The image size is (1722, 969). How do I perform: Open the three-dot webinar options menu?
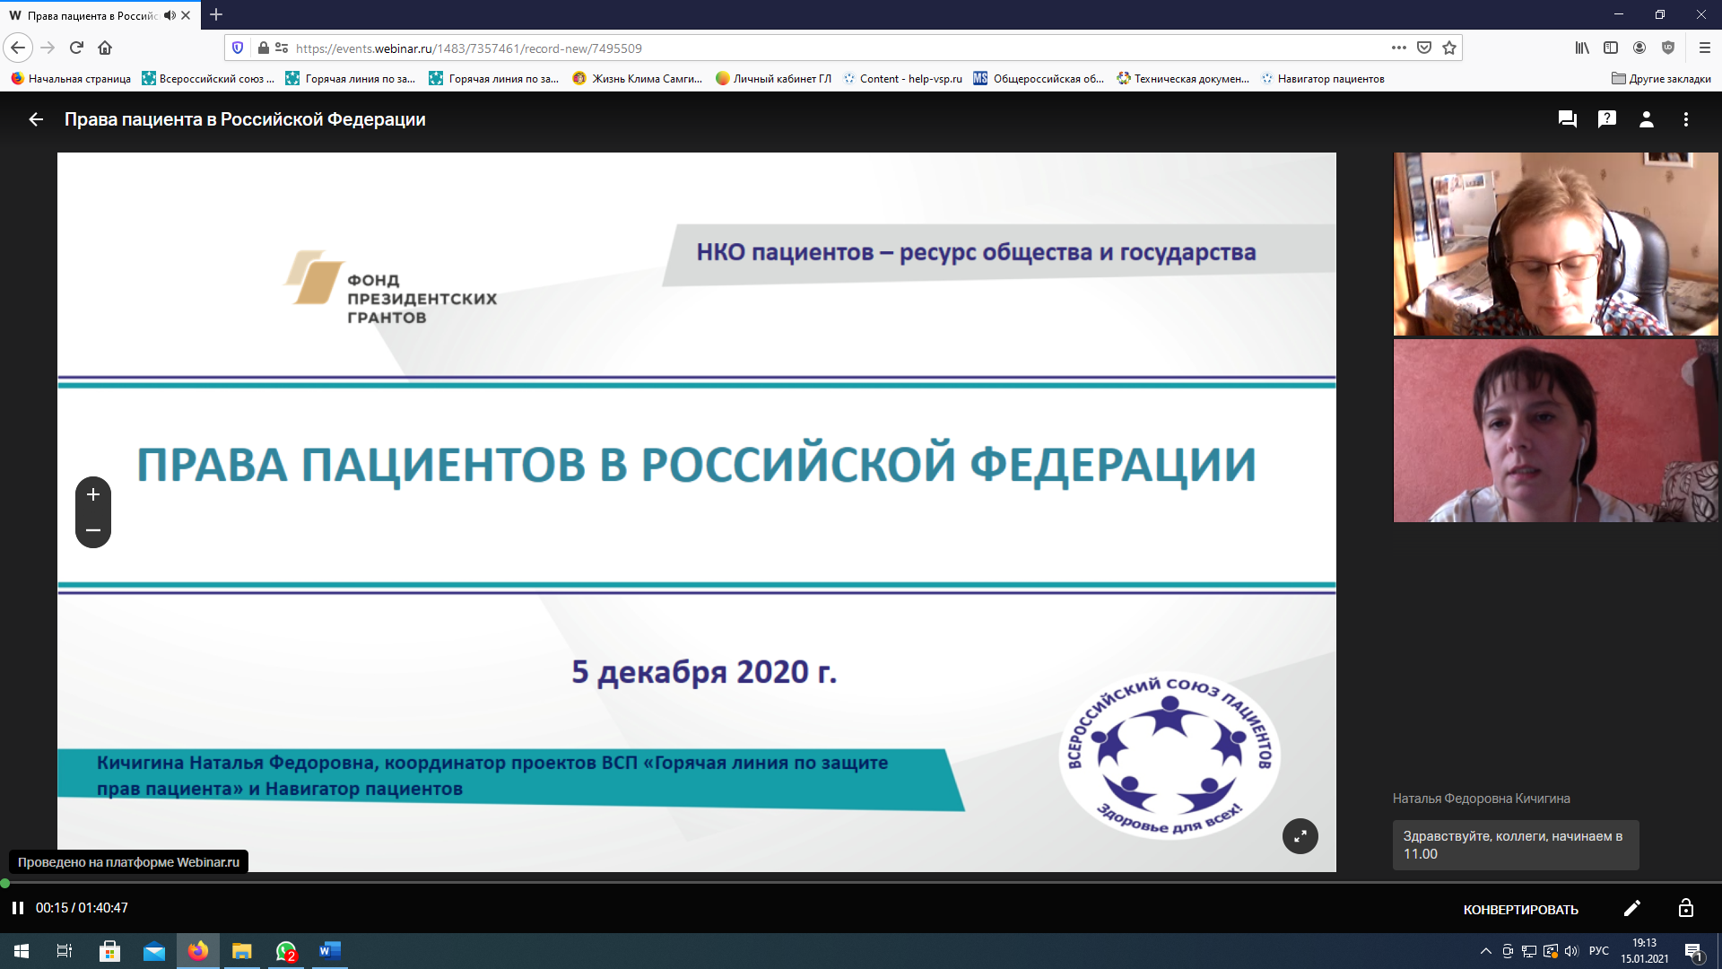click(1685, 119)
